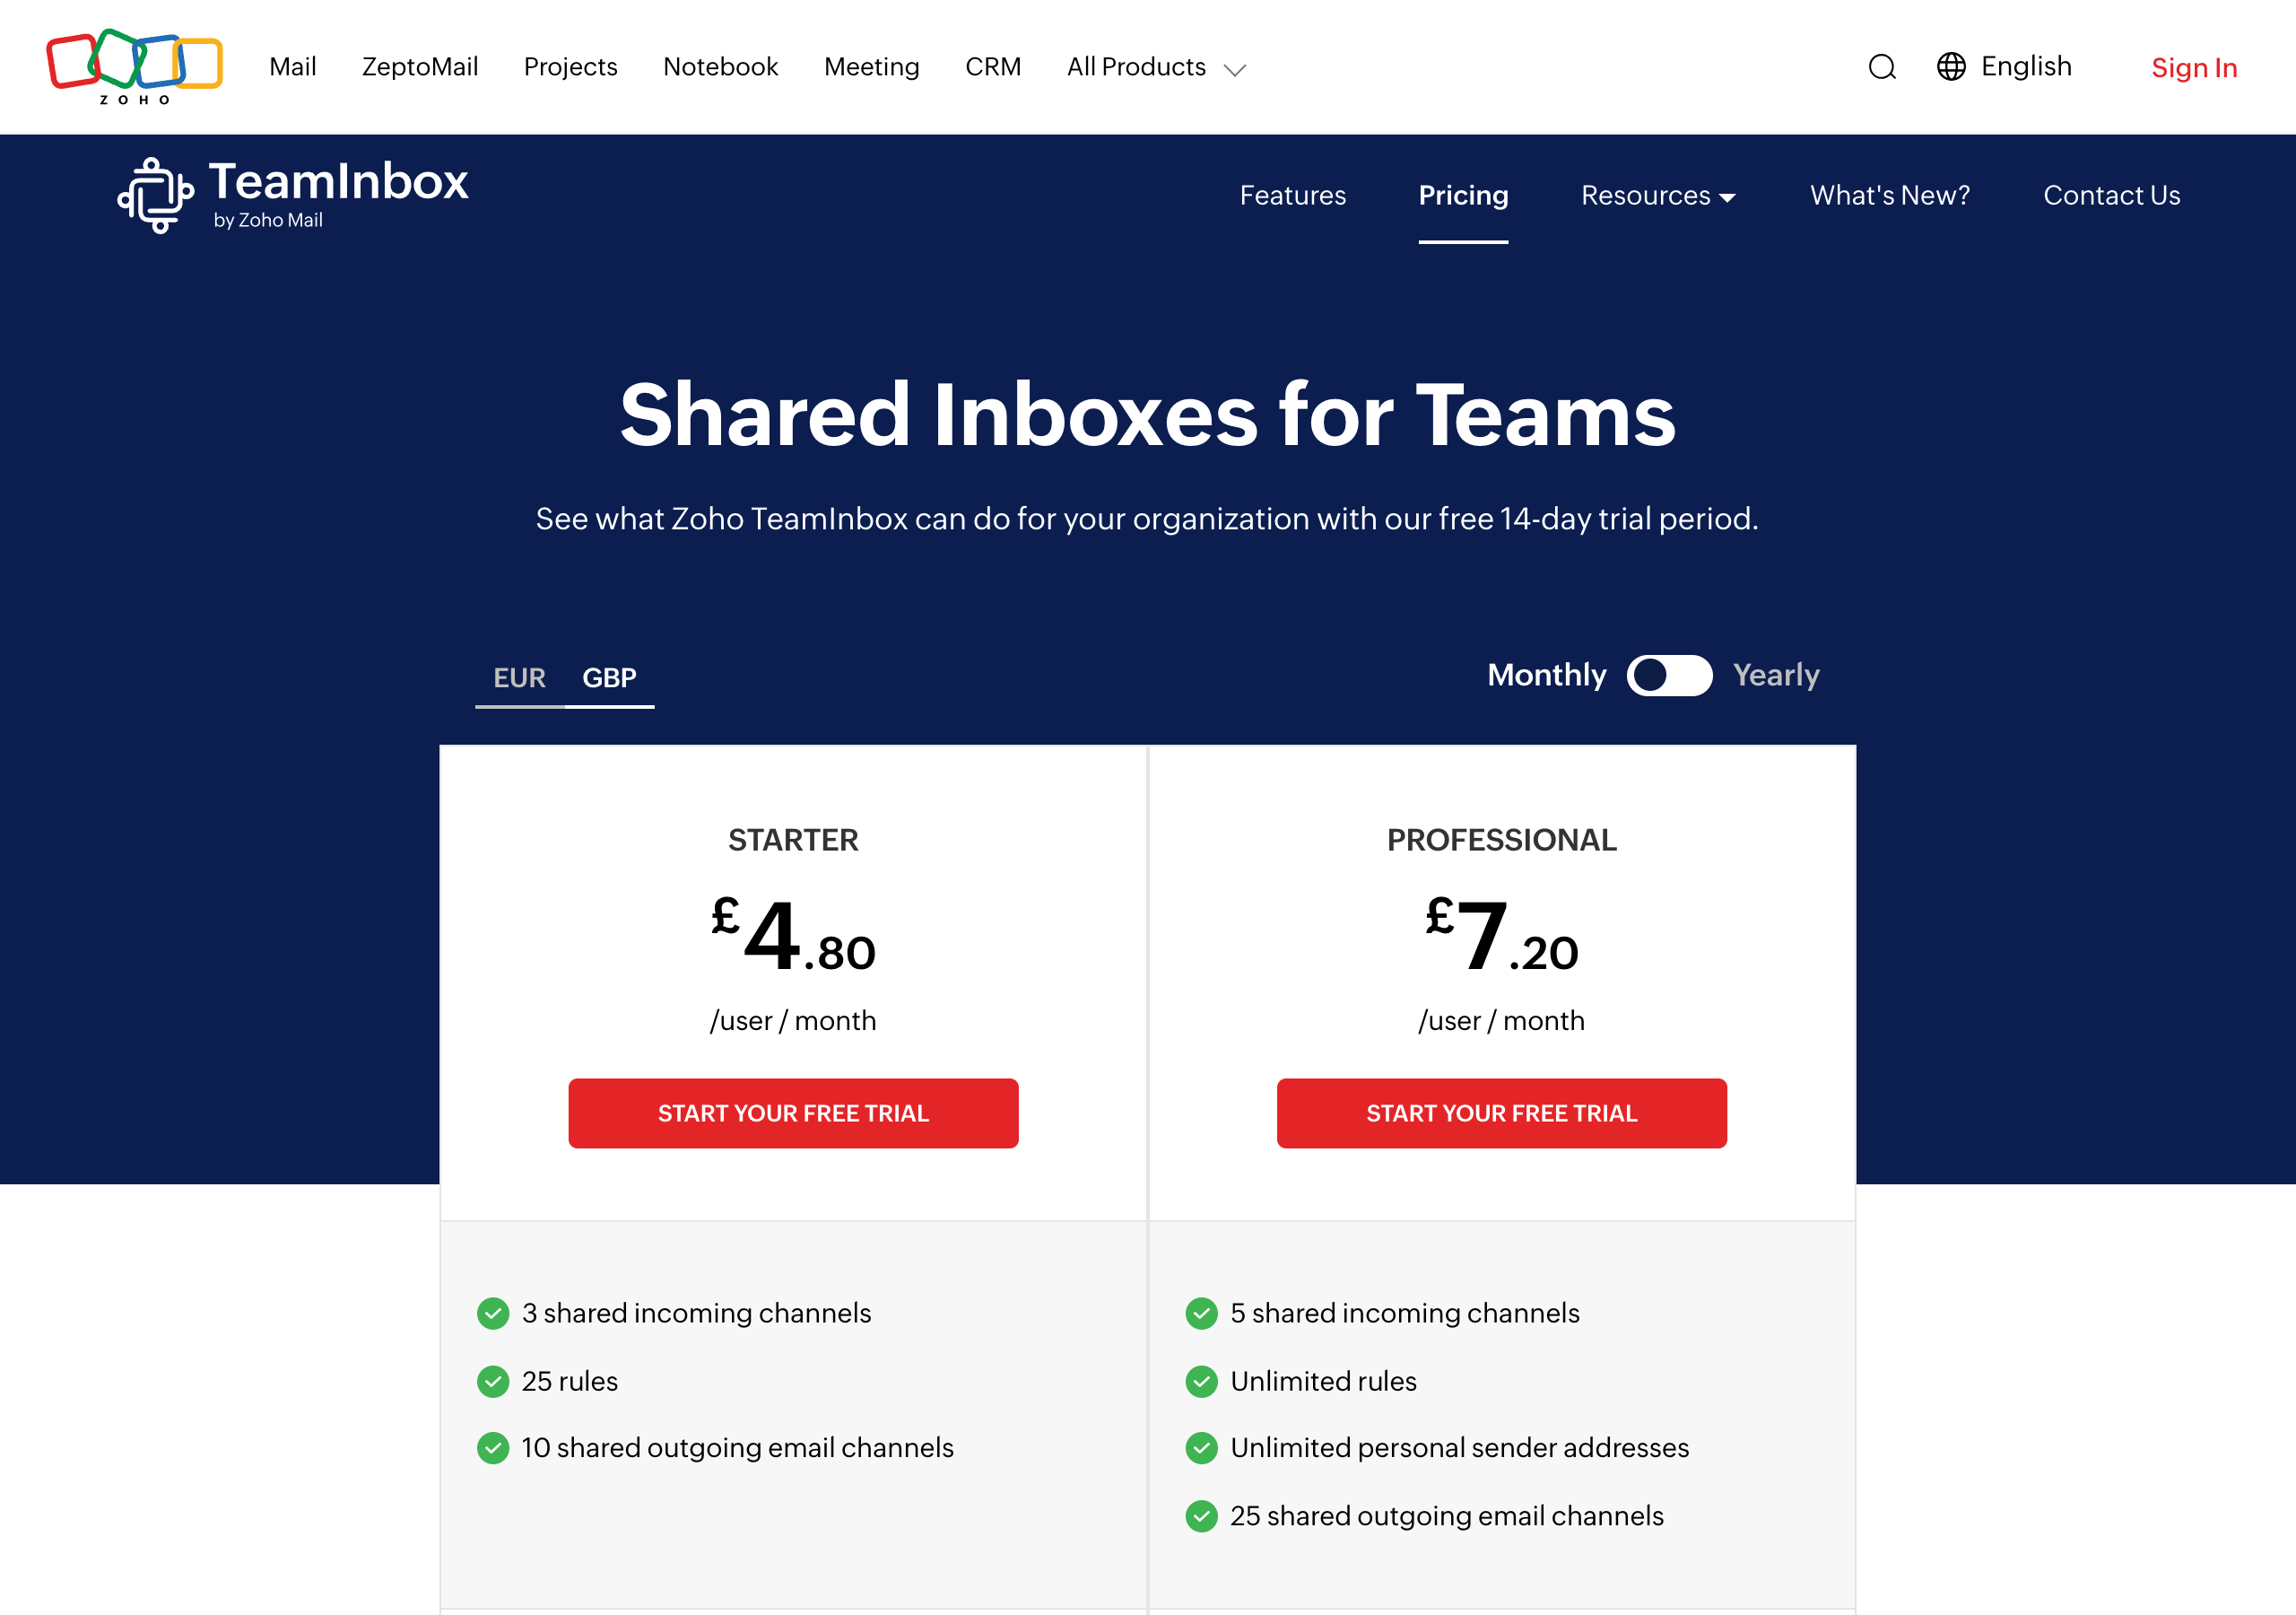Click checkmark beside 25 shared outgoing email channels

[1201, 1516]
